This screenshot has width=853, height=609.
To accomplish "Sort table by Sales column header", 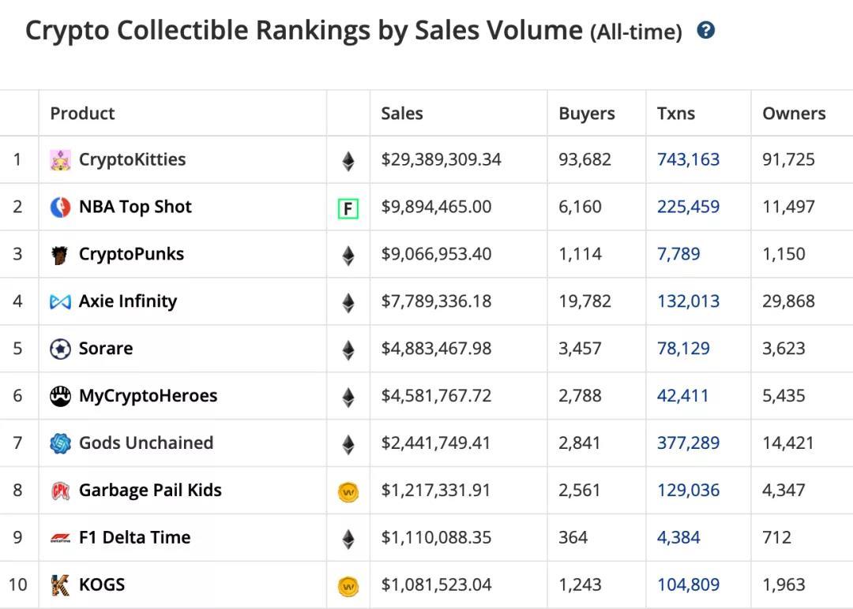I will pyautogui.click(x=402, y=114).
